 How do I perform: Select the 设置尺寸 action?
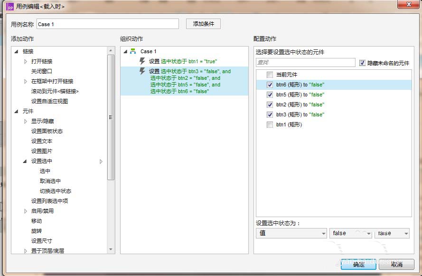coord(41,241)
